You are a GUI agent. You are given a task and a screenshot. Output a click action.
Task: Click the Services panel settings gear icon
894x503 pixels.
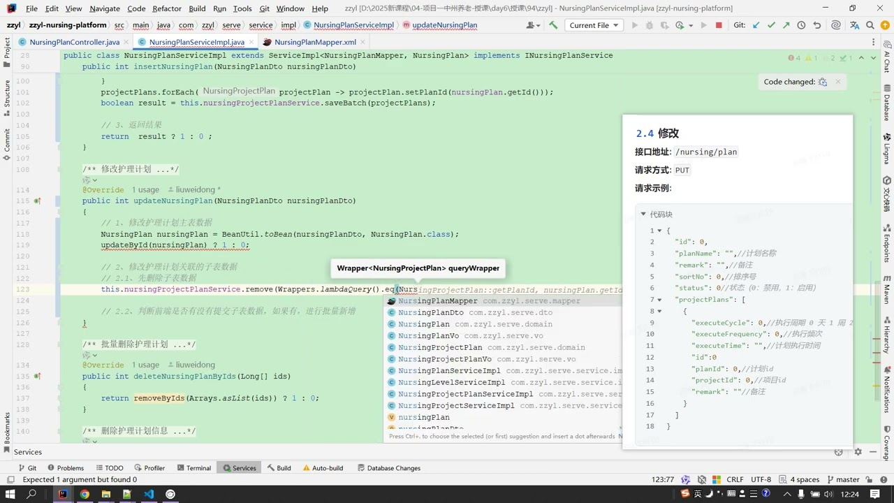[x=858, y=452]
